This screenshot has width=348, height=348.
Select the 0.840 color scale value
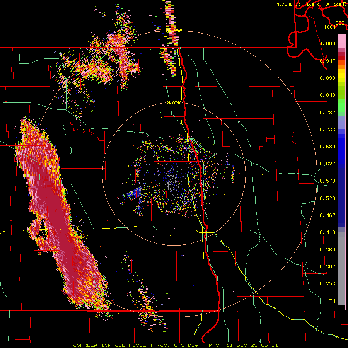(x=328, y=95)
